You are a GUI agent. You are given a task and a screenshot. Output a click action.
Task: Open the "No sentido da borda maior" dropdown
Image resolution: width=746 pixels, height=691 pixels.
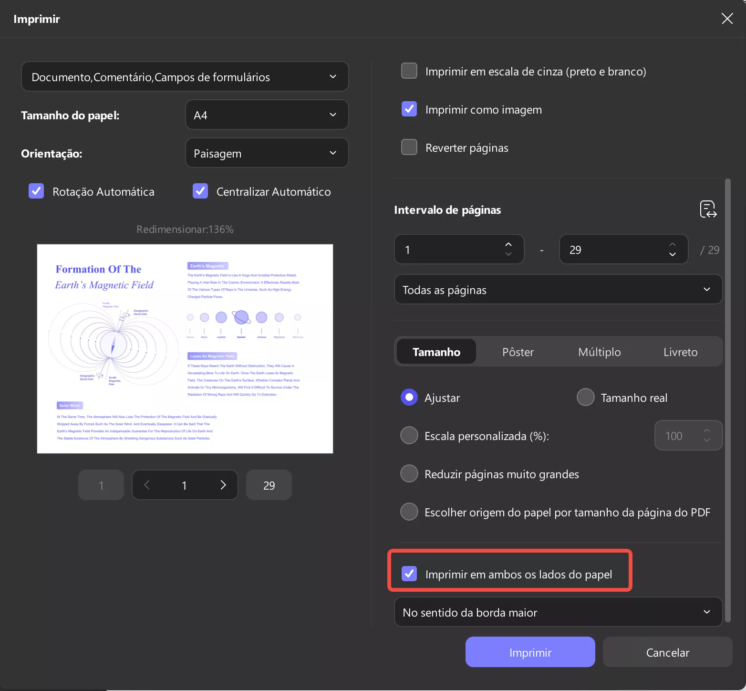(558, 612)
